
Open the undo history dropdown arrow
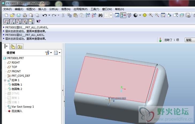(49, 15)
